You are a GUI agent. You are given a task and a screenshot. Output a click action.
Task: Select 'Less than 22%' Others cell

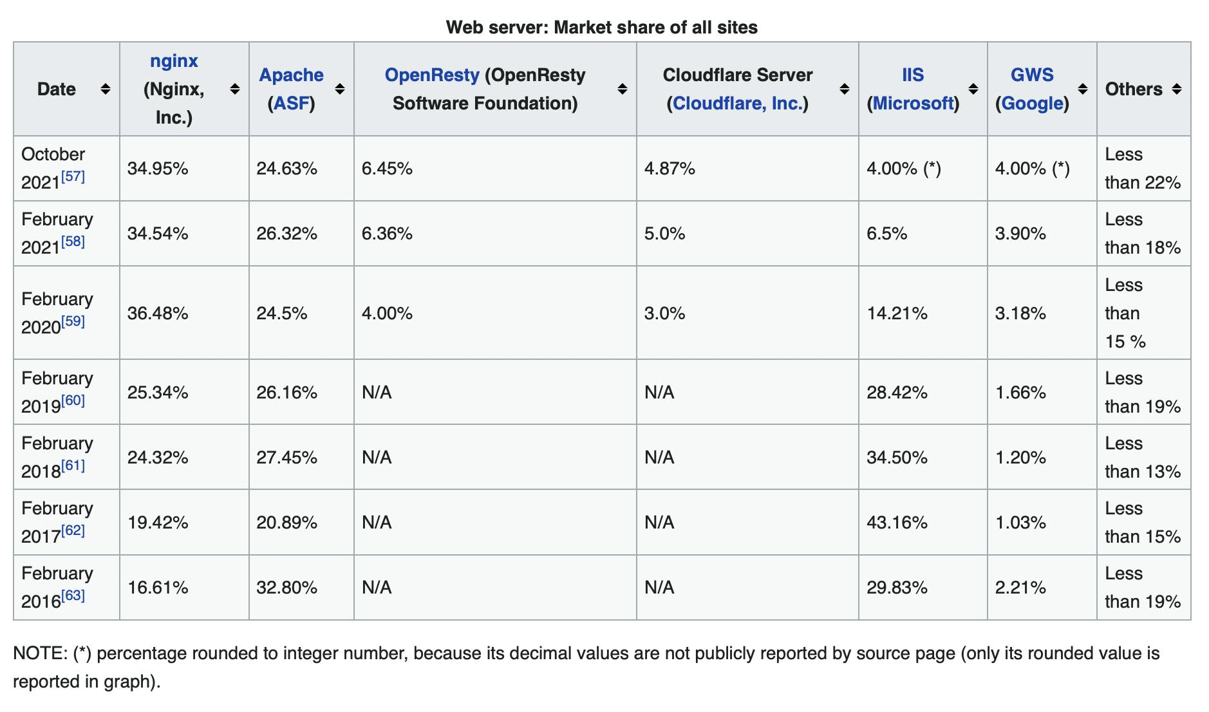(1143, 169)
